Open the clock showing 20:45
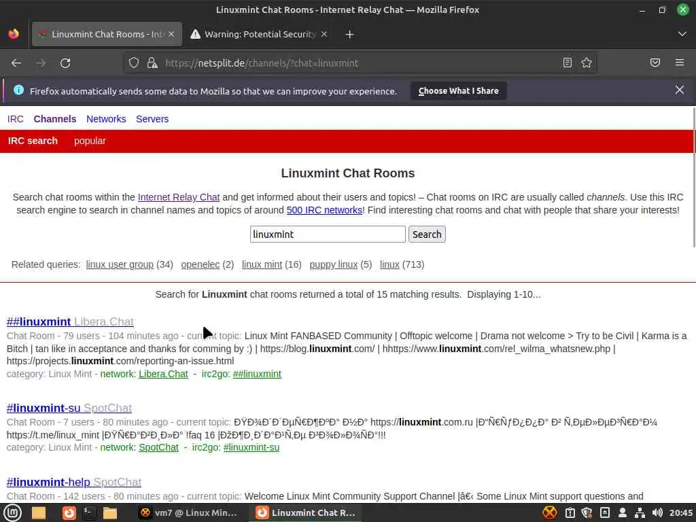 681,512
